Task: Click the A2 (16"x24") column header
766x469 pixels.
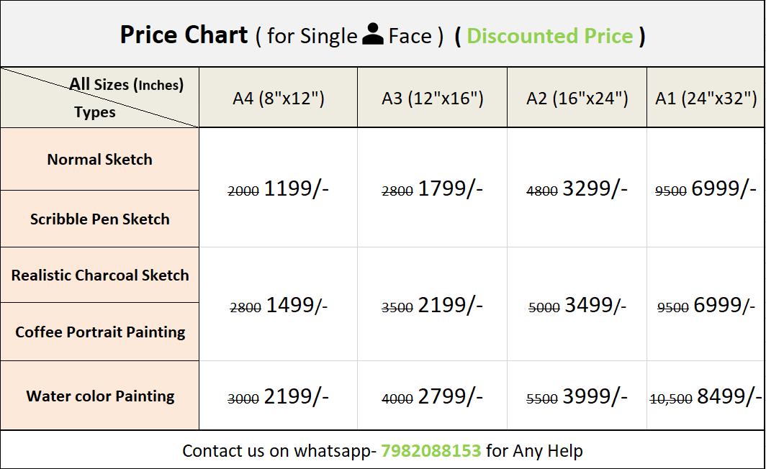Action: [x=577, y=98]
